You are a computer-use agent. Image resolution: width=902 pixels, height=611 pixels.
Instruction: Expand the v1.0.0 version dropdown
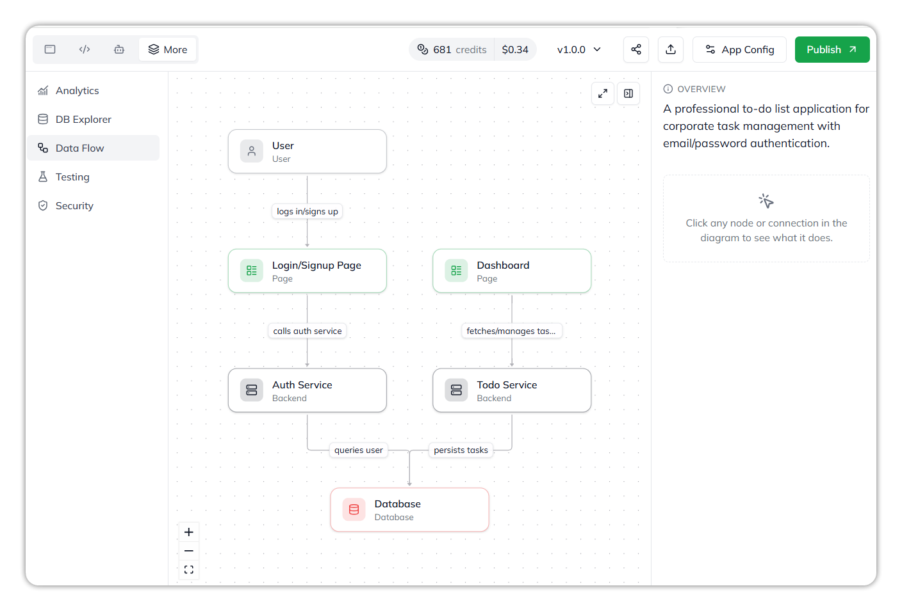pyautogui.click(x=579, y=49)
